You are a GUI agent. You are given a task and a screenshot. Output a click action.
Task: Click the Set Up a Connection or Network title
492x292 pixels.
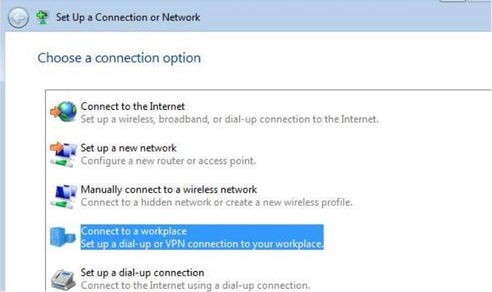coord(128,18)
